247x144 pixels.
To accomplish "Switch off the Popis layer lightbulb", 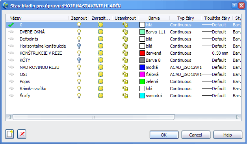I will tap(79, 81).
